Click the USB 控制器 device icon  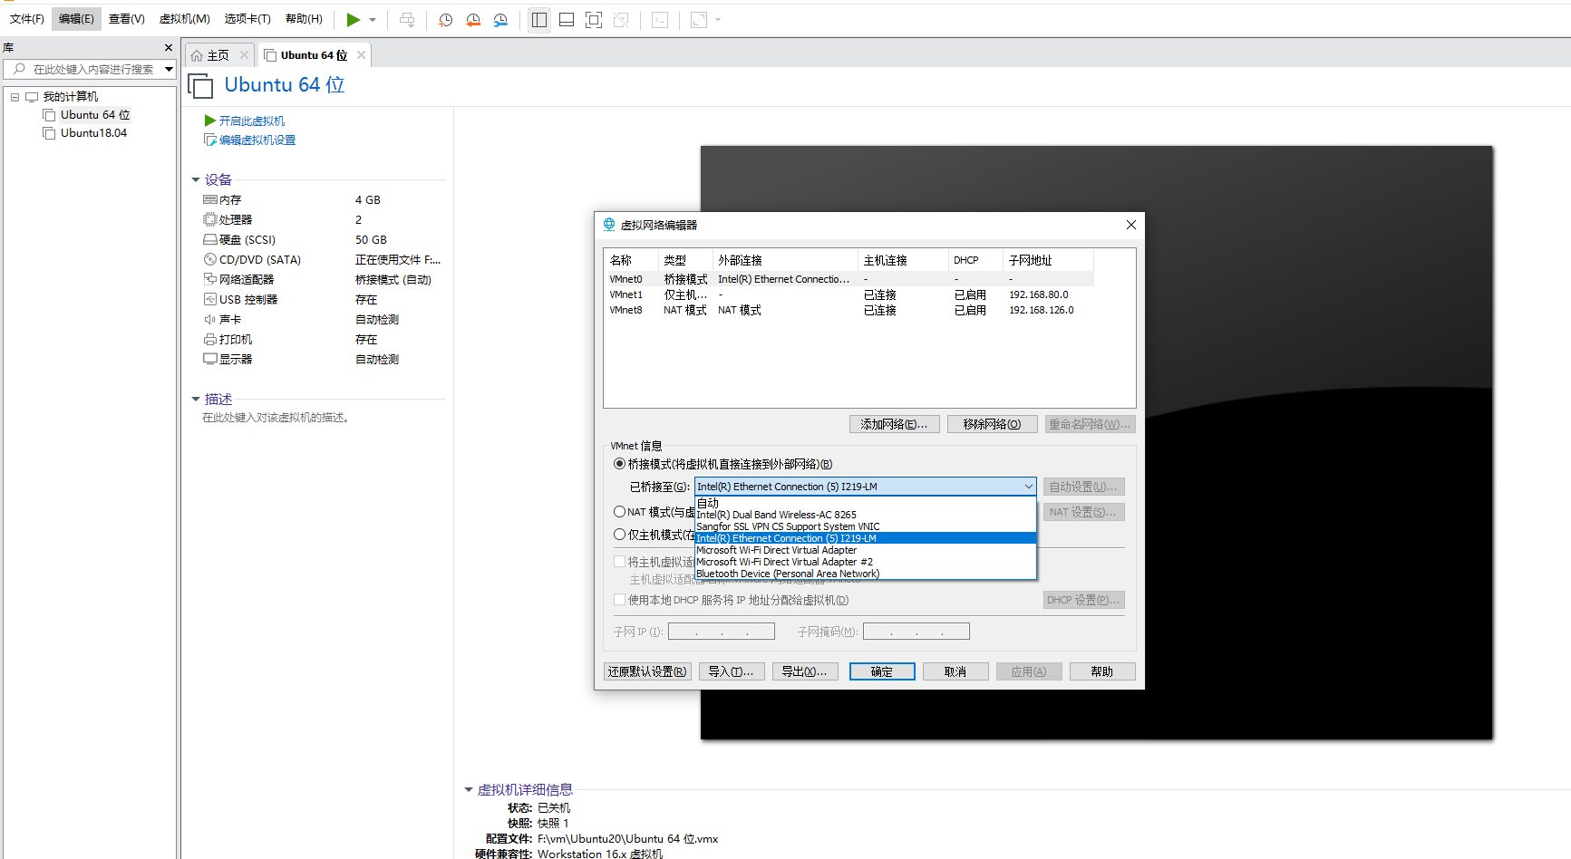coord(210,300)
